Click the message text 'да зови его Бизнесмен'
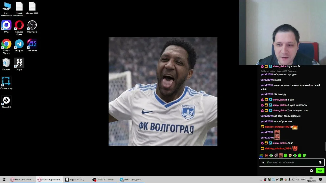Image resolution: width=326 pixels, height=183 pixels. click(x=288, y=116)
